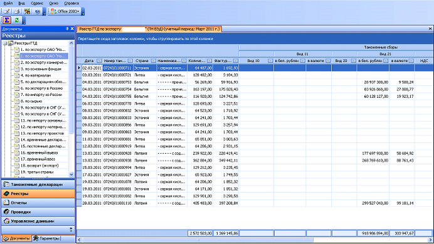Click amount cell 177 697 938,00
The height and width of the screenshot is (244, 434).
click(x=373, y=154)
